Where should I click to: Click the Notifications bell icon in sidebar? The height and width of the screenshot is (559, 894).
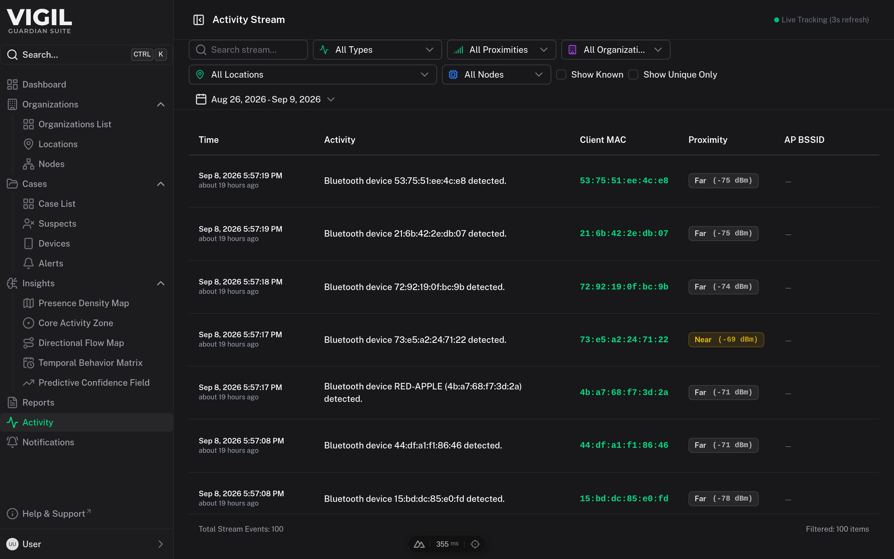12,442
